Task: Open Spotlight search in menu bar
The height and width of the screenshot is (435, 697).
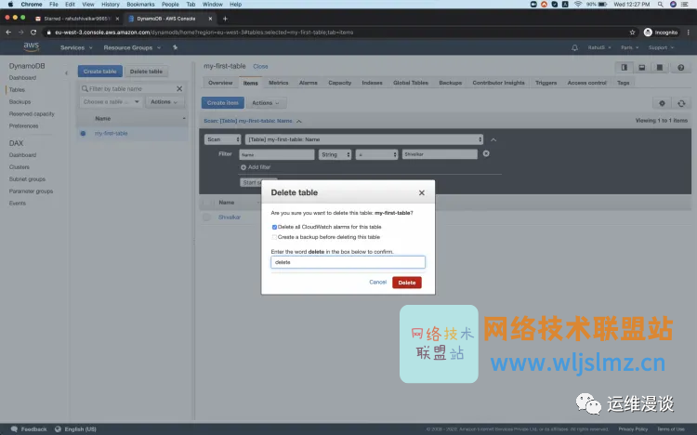Action: 661,4
